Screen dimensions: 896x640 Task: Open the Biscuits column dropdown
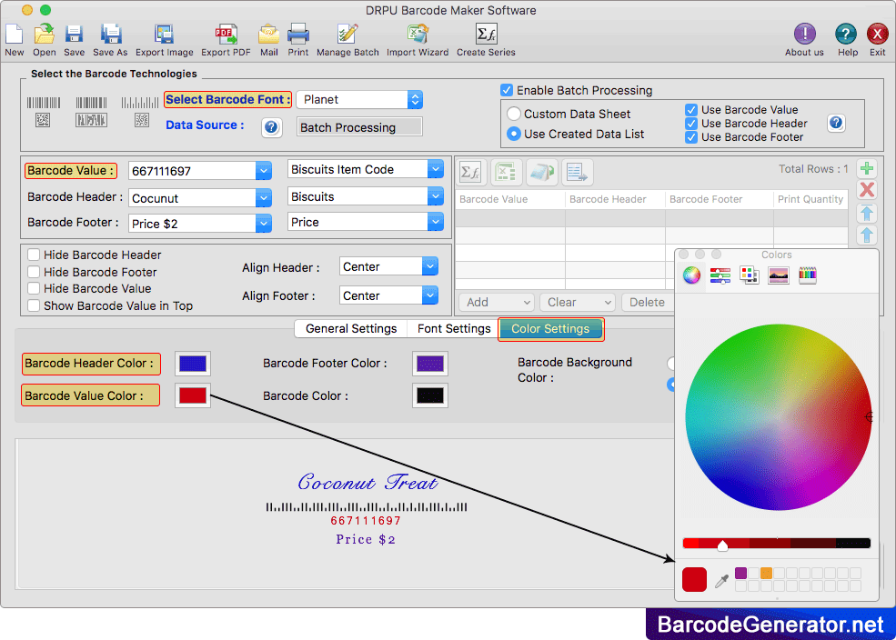[x=436, y=196]
